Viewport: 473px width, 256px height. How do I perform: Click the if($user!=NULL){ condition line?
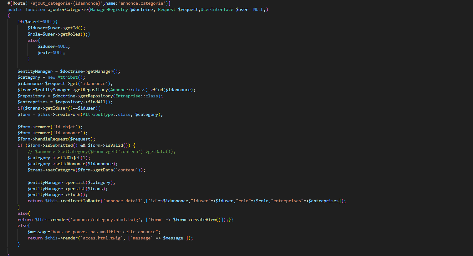38,22
